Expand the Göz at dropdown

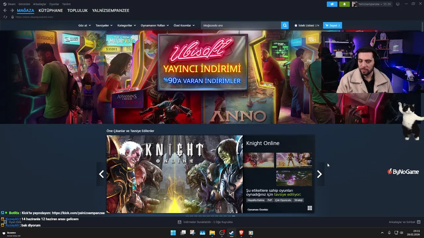pyautogui.click(x=84, y=25)
